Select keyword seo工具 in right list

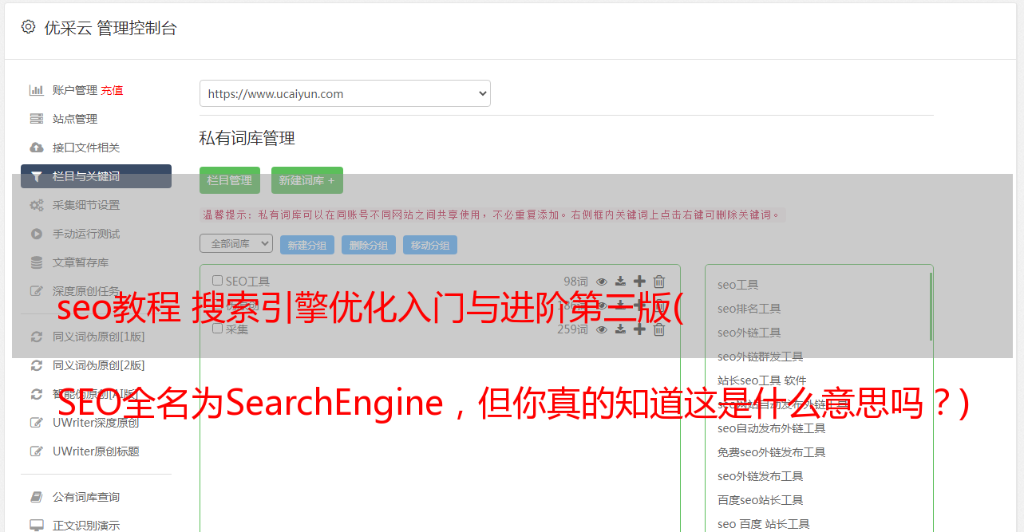click(738, 285)
